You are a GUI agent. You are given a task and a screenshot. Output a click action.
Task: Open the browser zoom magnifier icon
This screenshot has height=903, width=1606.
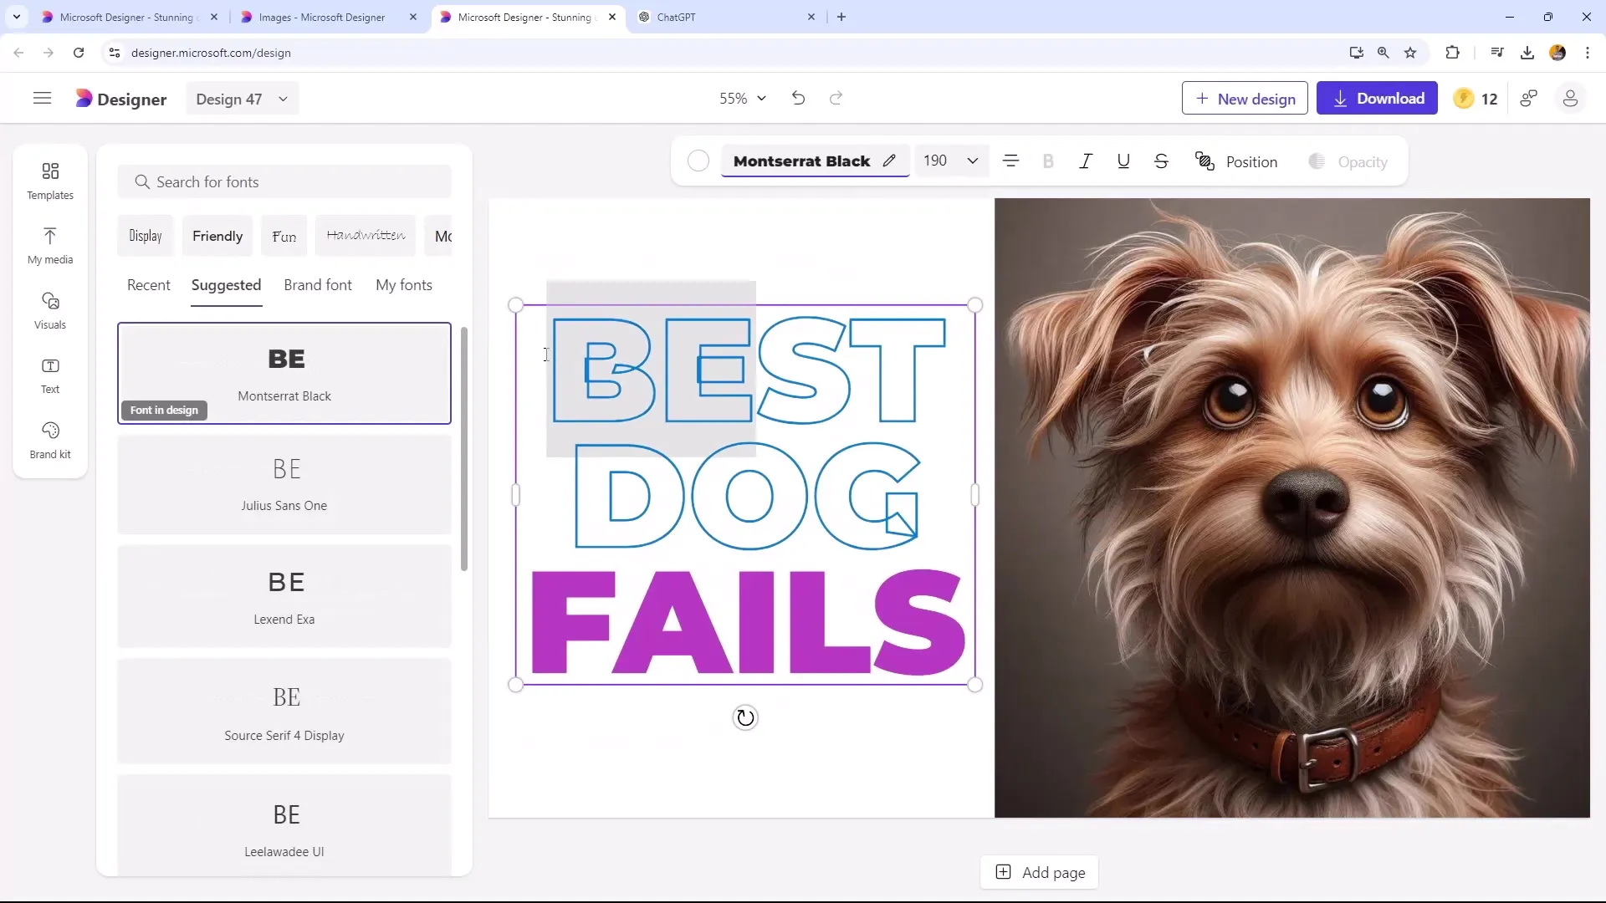pyautogui.click(x=1384, y=53)
